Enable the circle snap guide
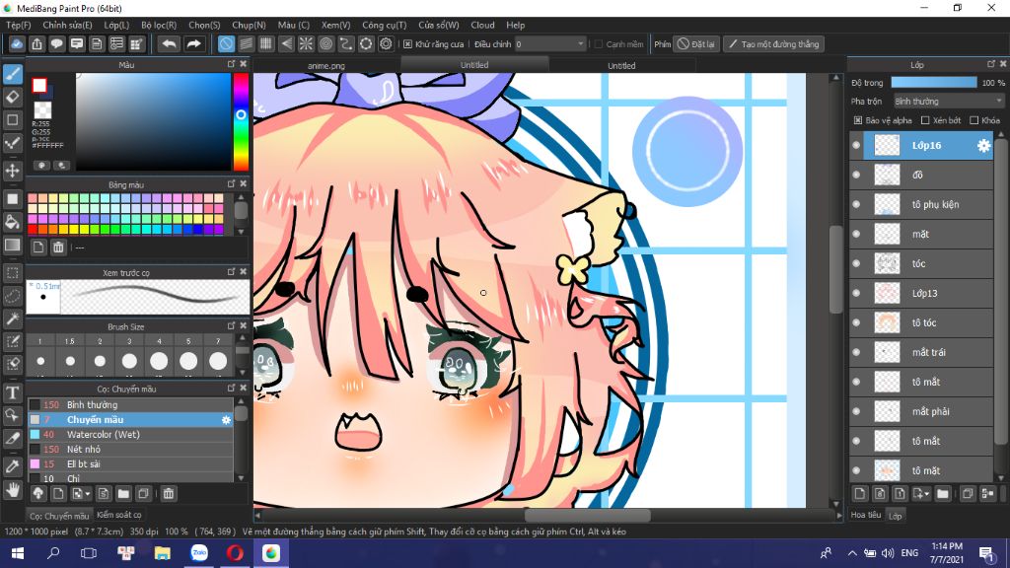 point(325,43)
